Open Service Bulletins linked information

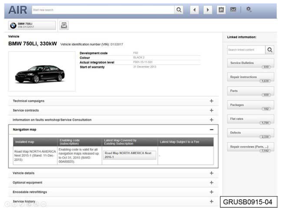pyautogui.click(x=250, y=63)
